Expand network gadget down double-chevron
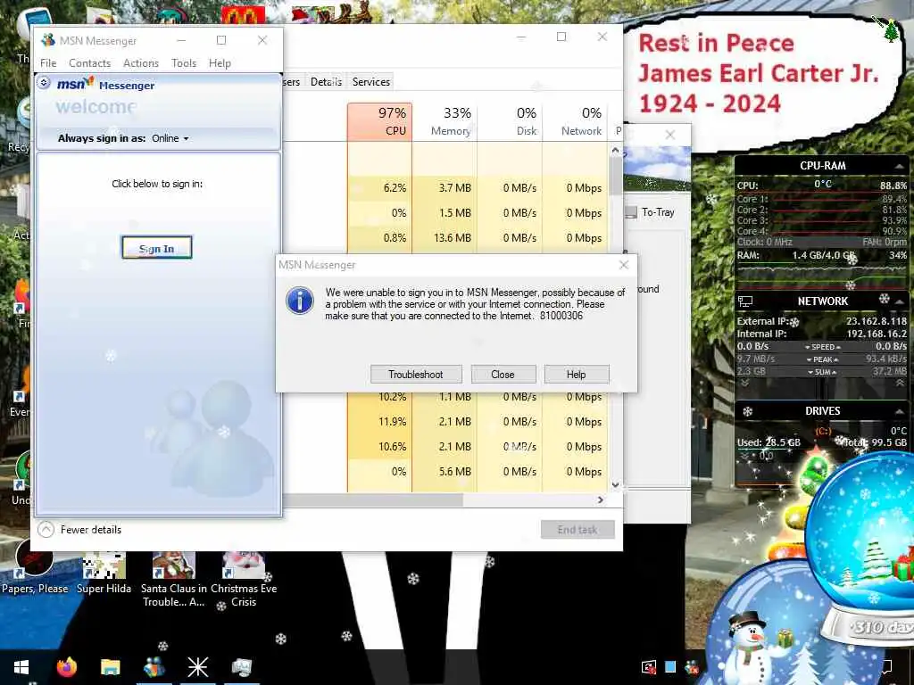Screen dimensions: 914x685 (x=744, y=384)
